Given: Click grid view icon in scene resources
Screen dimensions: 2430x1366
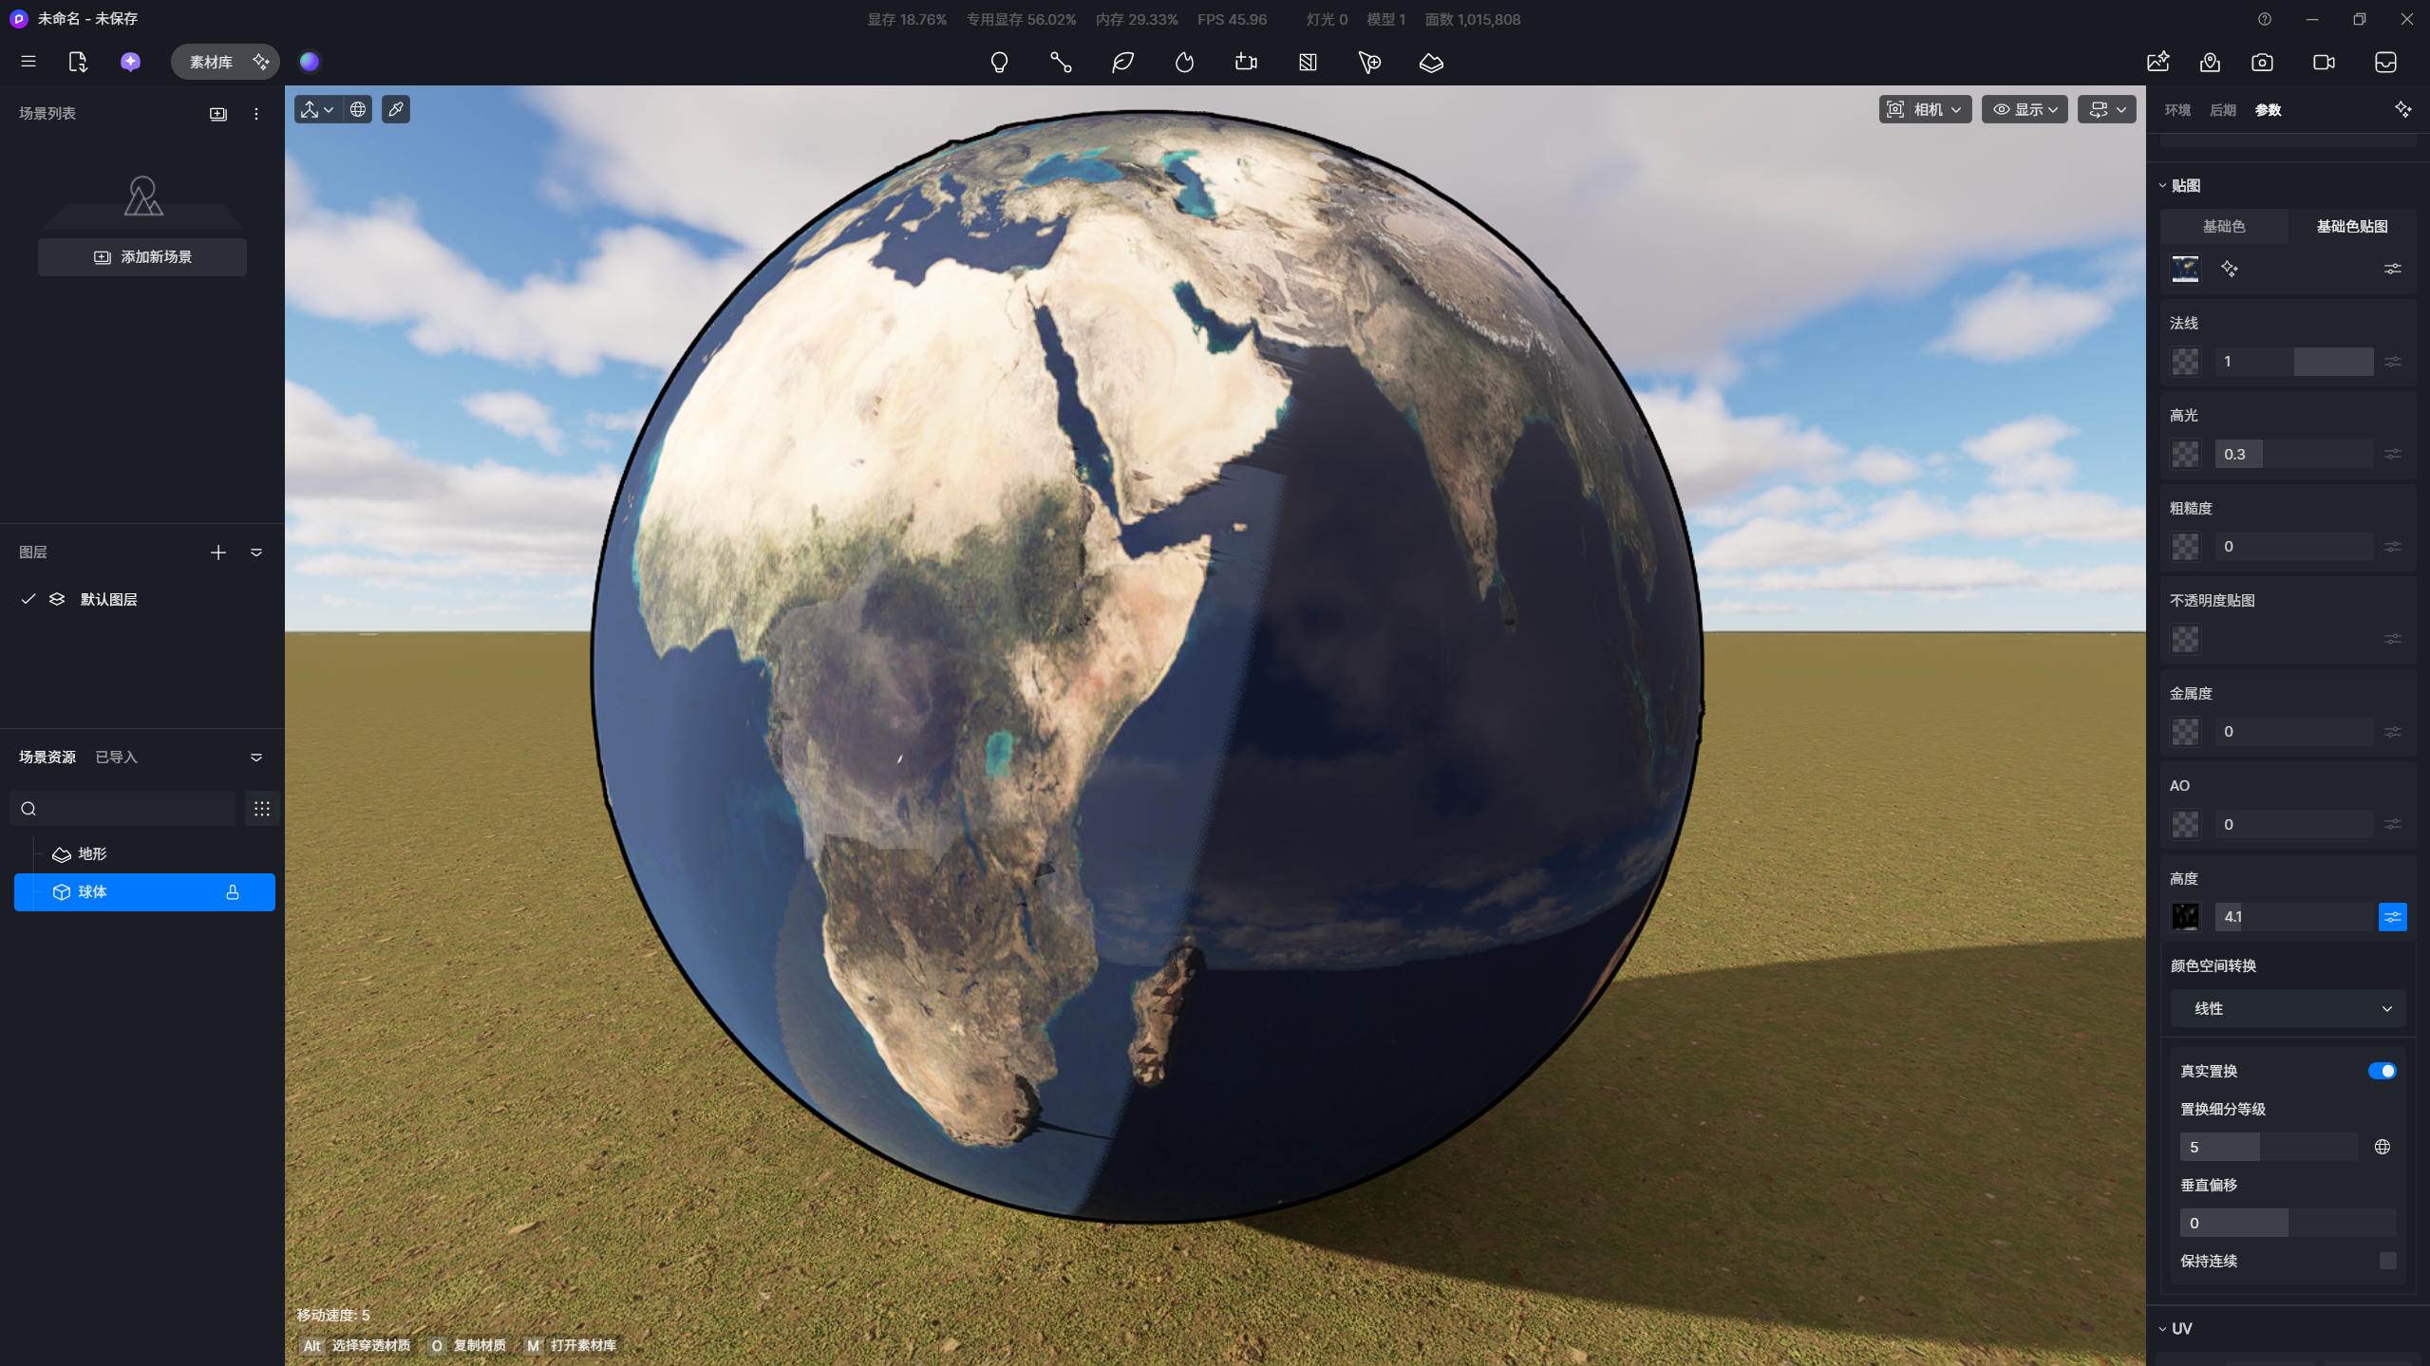Looking at the screenshot, I should coord(262,809).
